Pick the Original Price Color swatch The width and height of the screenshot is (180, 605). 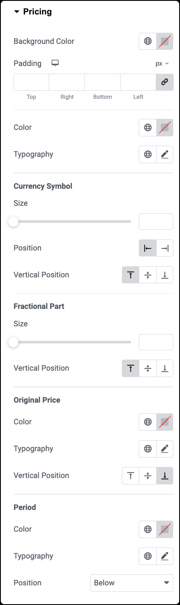(x=165, y=422)
